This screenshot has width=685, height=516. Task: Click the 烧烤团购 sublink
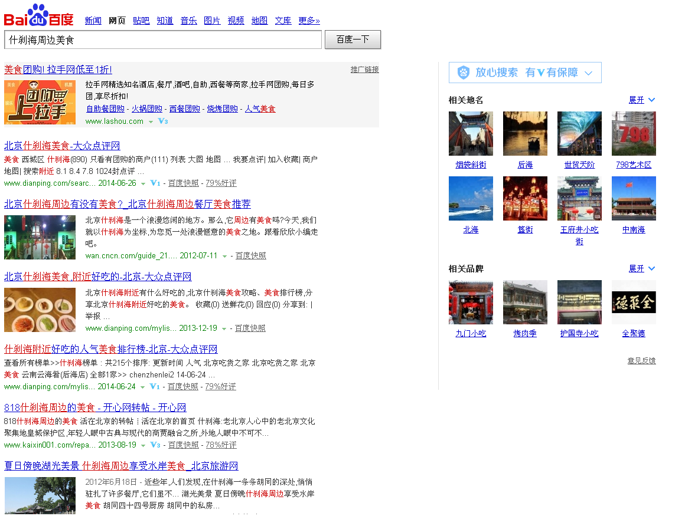(x=223, y=109)
